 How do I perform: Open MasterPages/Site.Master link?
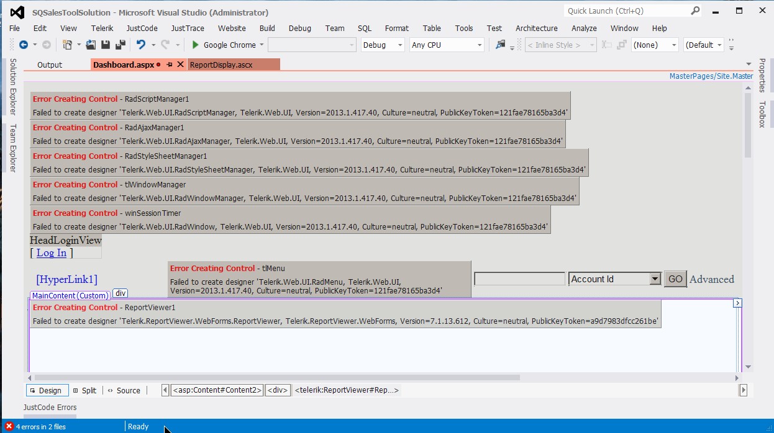point(711,76)
